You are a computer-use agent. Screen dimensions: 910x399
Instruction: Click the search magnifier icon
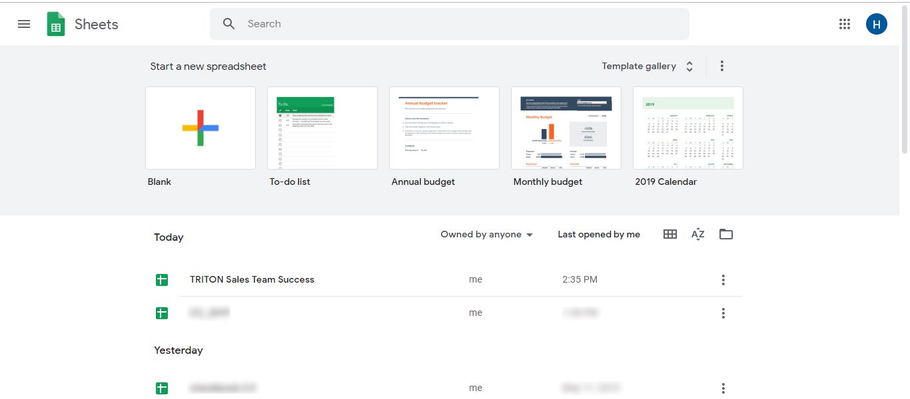click(x=229, y=24)
